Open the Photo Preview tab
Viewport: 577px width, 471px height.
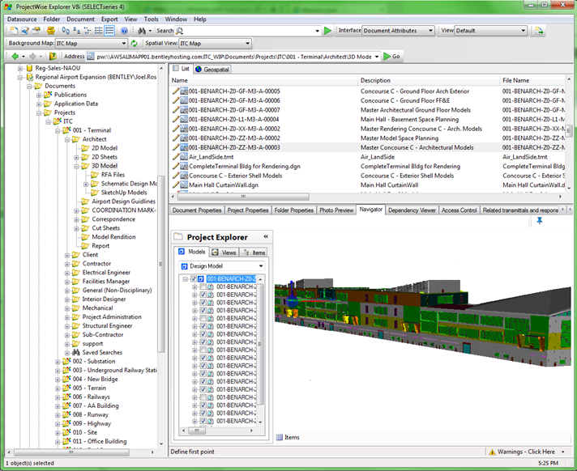click(x=336, y=210)
